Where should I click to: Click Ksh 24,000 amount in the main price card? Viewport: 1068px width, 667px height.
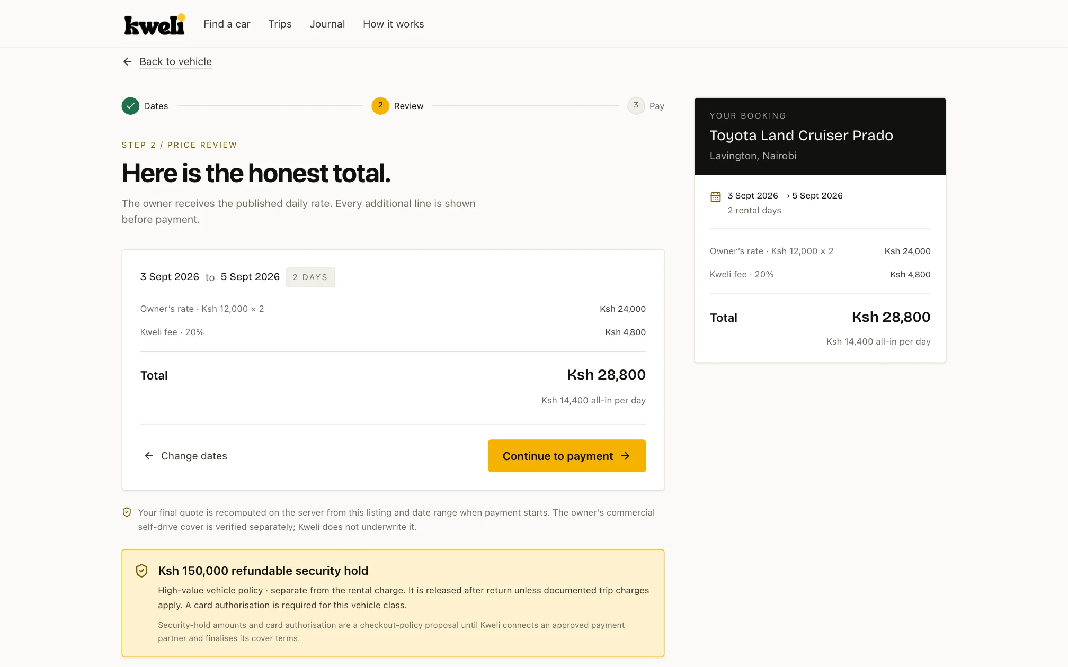(622, 309)
